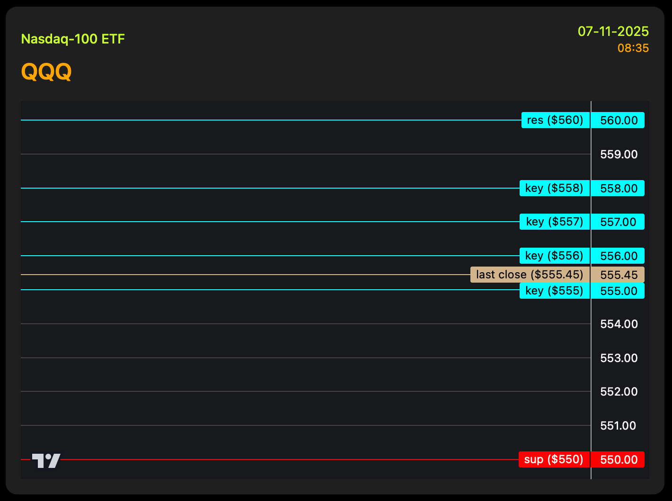
Task: Click the 08:35 time text
Action: (x=633, y=48)
